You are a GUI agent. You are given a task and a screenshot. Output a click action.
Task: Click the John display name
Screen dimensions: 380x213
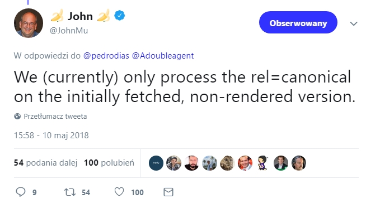[80, 16]
